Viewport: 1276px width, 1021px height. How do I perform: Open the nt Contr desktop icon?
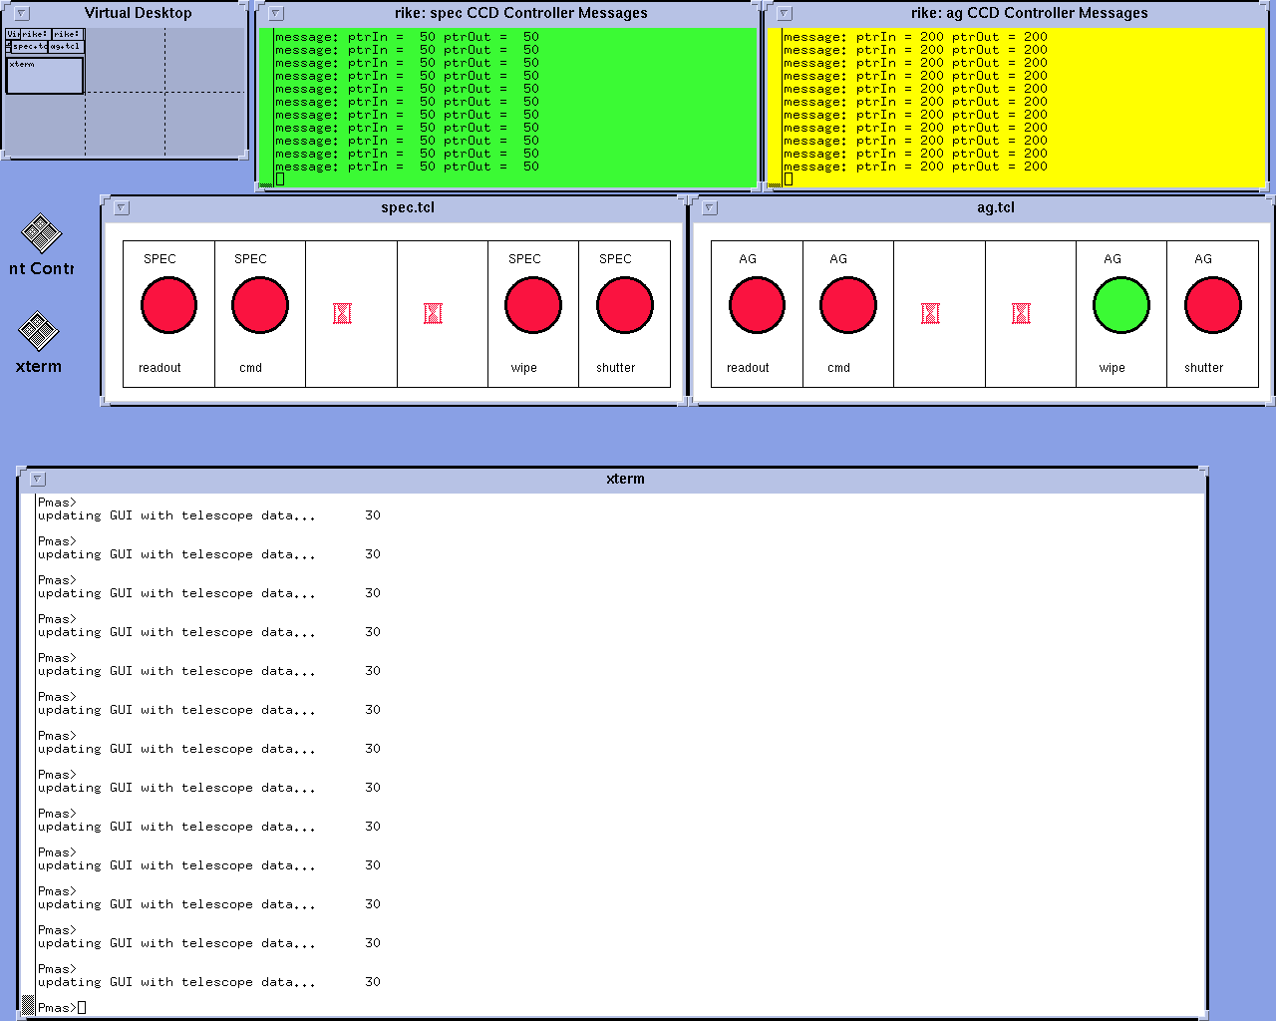pos(41,235)
